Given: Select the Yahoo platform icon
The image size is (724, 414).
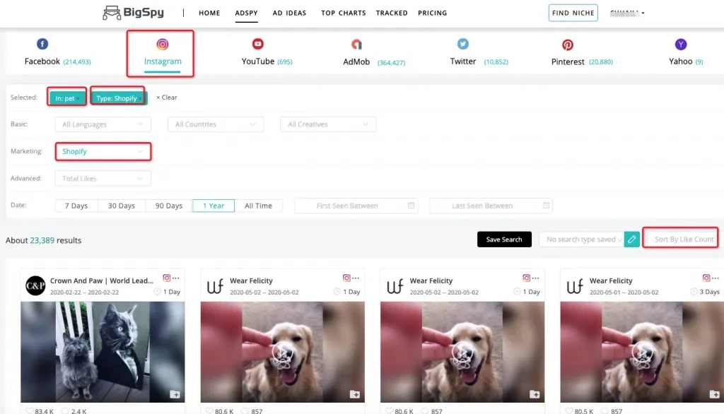Looking at the screenshot, I should tap(679, 43).
